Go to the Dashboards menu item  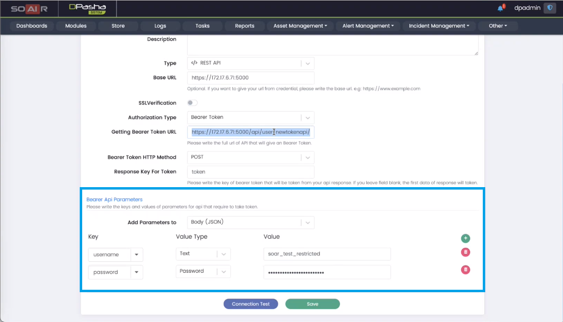(x=32, y=26)
